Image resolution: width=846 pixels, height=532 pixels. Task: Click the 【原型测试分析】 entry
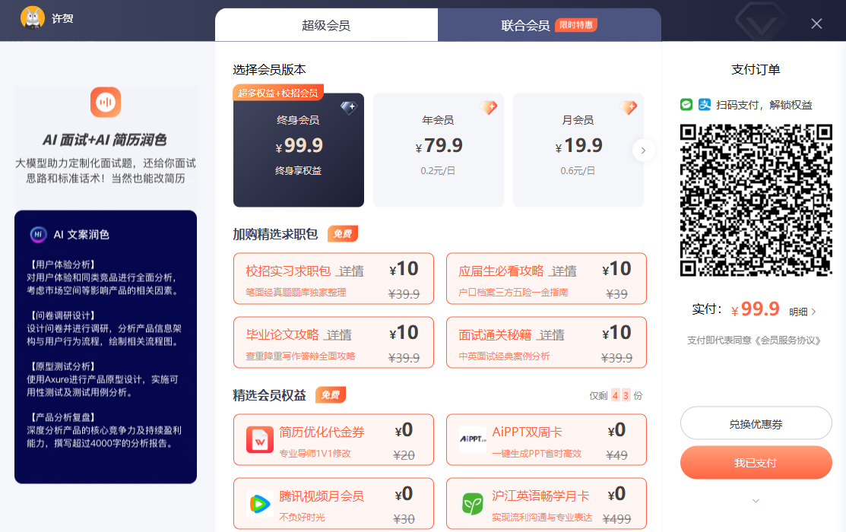pyautogui.click(x=103, y=379)
